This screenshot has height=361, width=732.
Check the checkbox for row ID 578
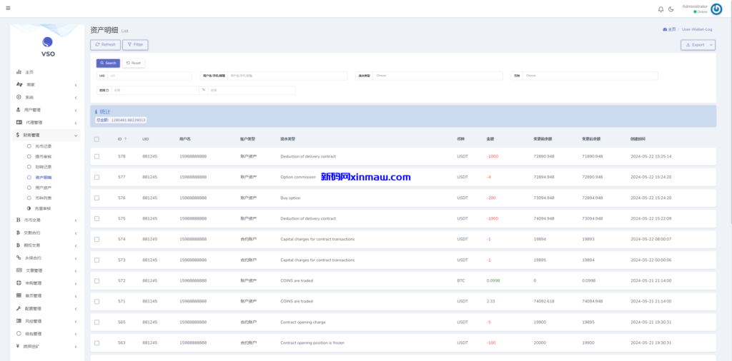click(97, 156)
